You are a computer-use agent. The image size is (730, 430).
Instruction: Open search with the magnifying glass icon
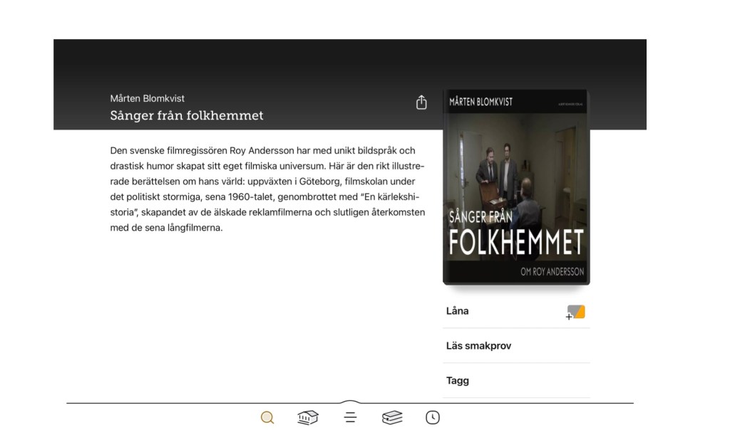(267, 417)
